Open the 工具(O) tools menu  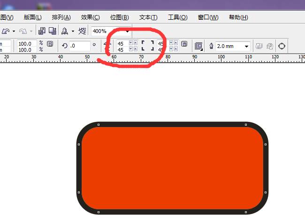177,17
